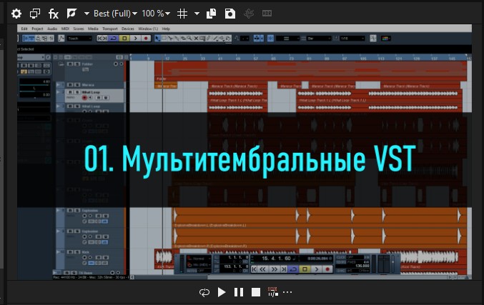Toggle the blue Cycle button in Cubase toolbar

pyautogui.click(x=113, y=39)
